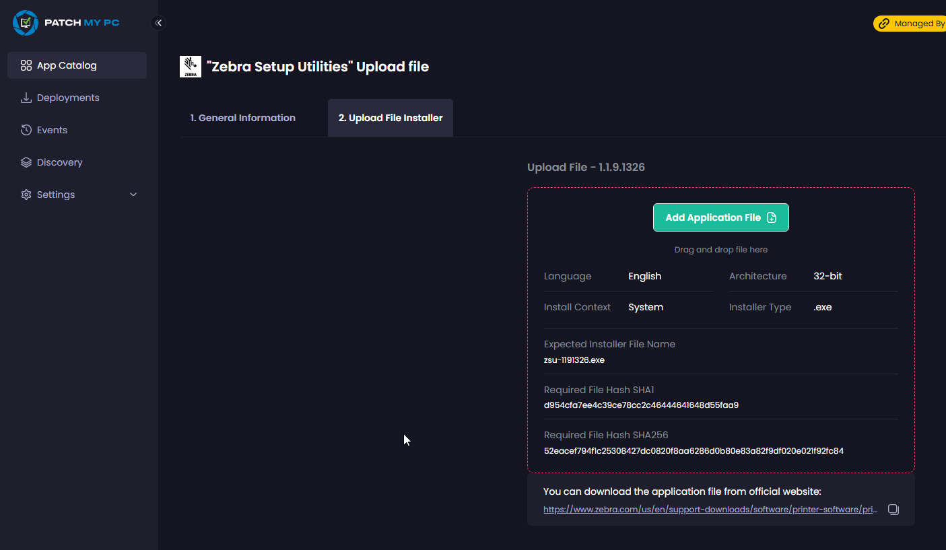Click the Zebra application logo thumbnail
This screenshot has height=550, width=946.
coord(191,67)
